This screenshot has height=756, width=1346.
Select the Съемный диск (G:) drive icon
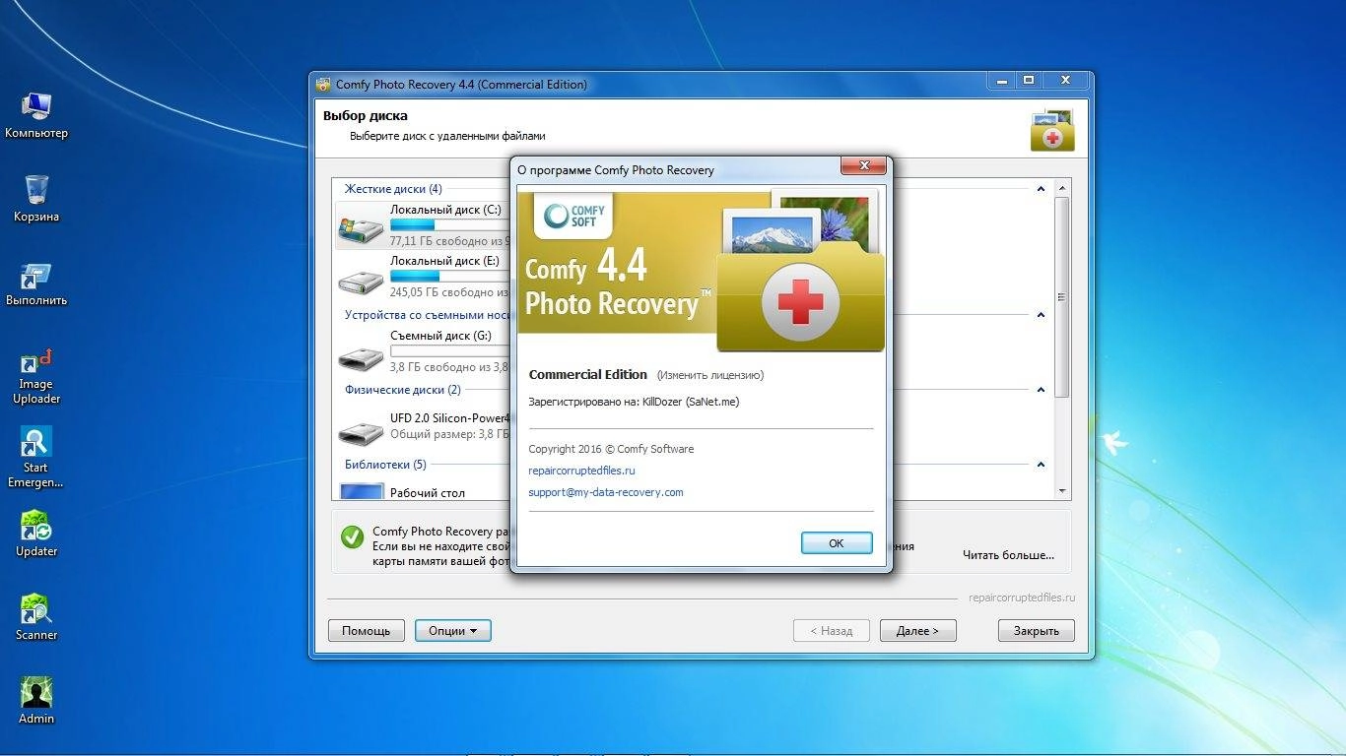tap(361, 356)
